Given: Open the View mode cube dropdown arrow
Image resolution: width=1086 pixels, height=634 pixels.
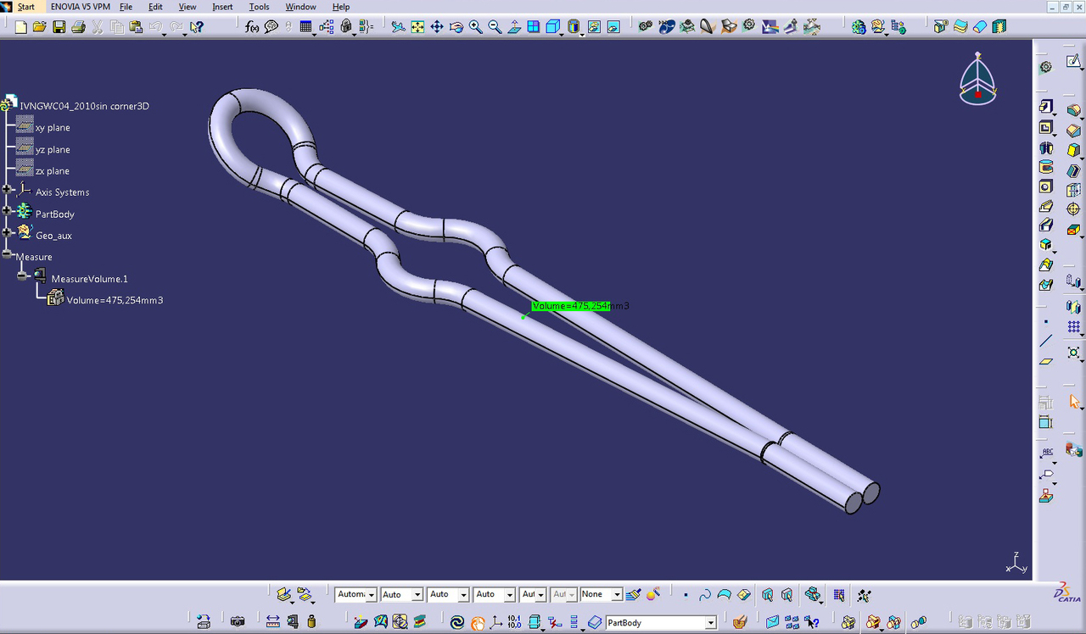Looking at the screenshot, I should click(x=563, y=34).
